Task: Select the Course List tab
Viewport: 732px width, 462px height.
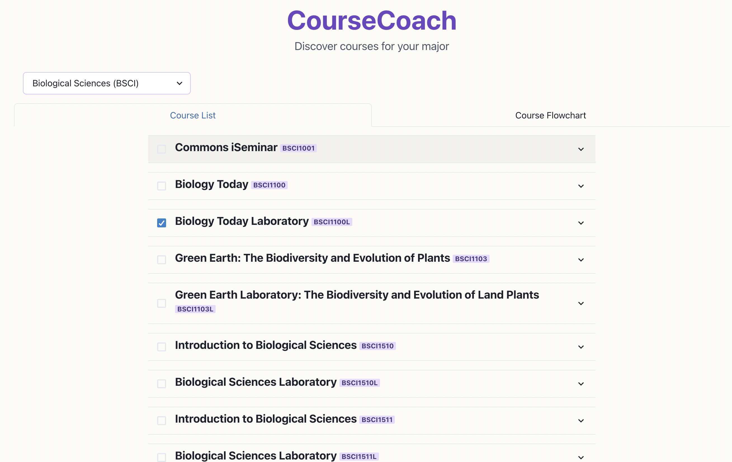Action: click(x=193, y=115)
